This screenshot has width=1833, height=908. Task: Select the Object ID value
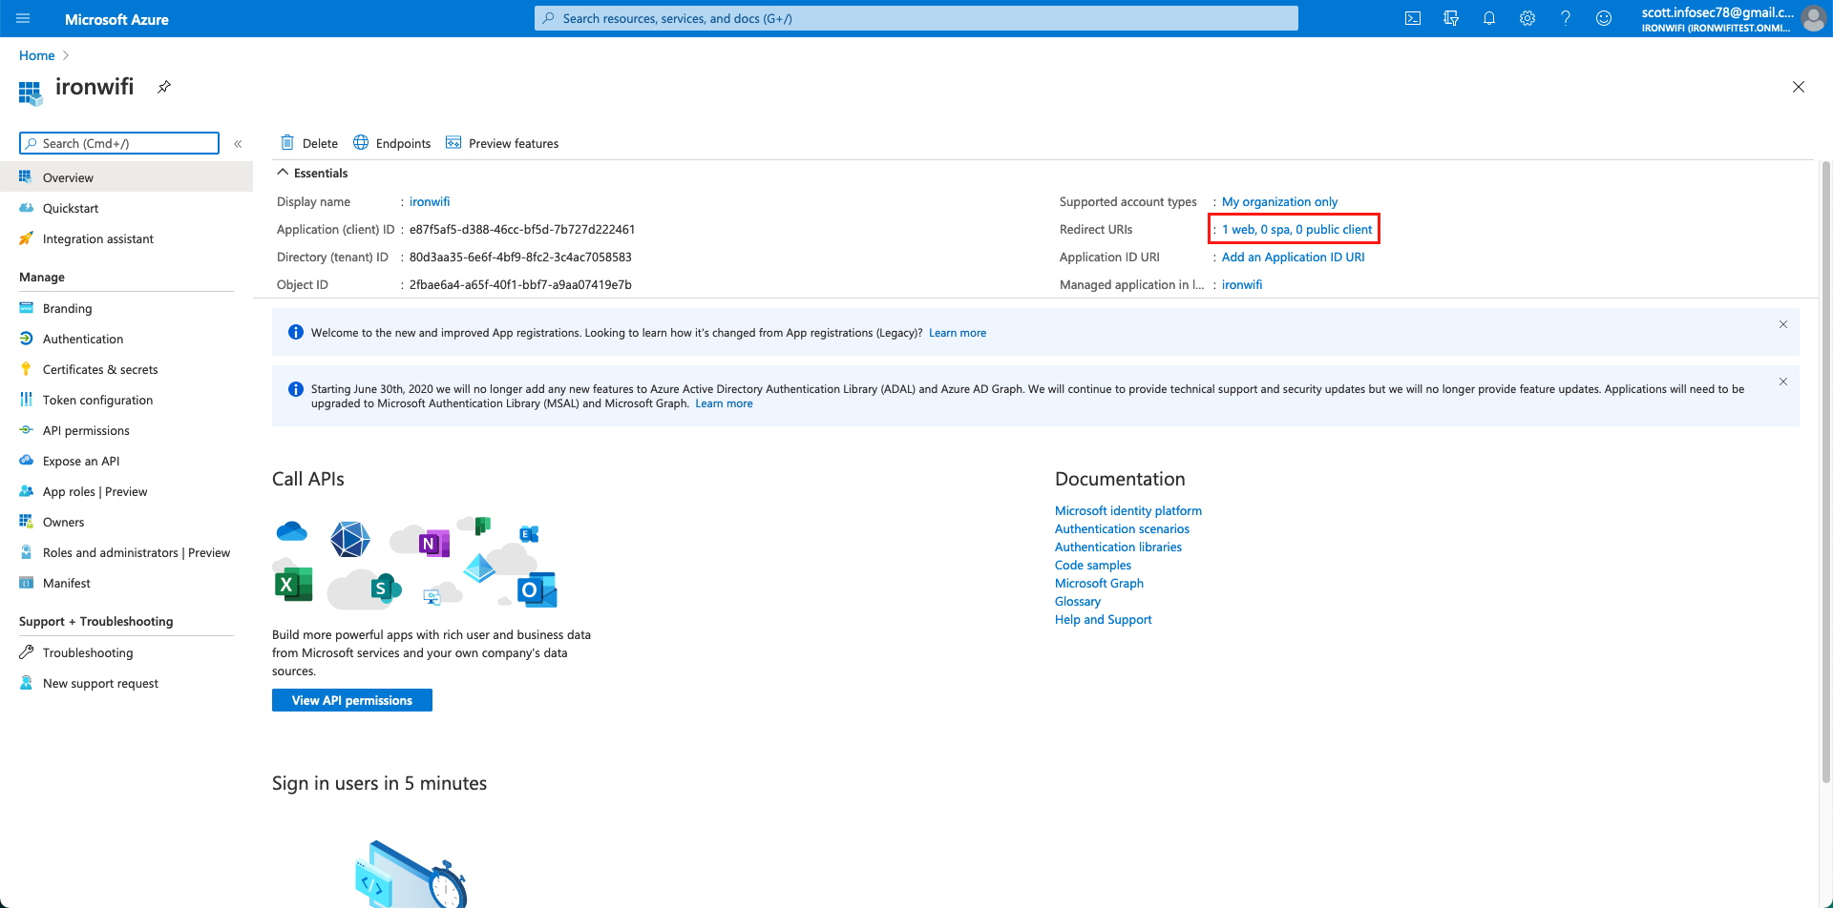pyautogui.click(x=520, y=284)
